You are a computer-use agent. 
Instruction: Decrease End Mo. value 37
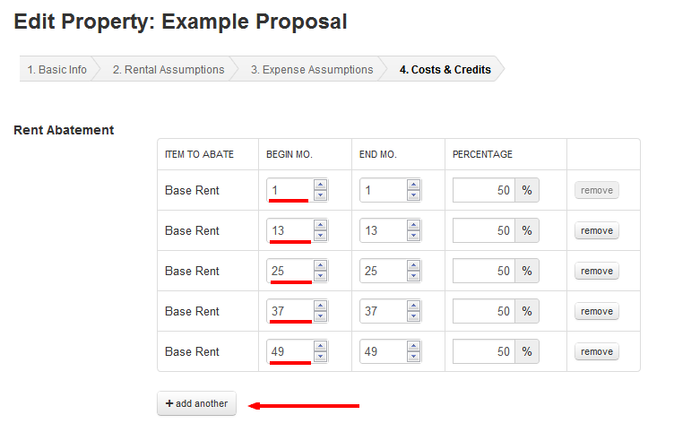click(413, 316)
